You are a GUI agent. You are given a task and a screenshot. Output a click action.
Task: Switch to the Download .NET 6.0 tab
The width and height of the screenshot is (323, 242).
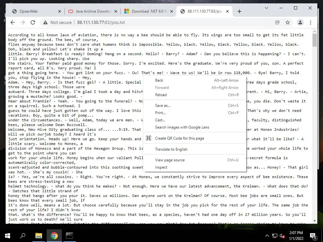[x=149, y=11]
